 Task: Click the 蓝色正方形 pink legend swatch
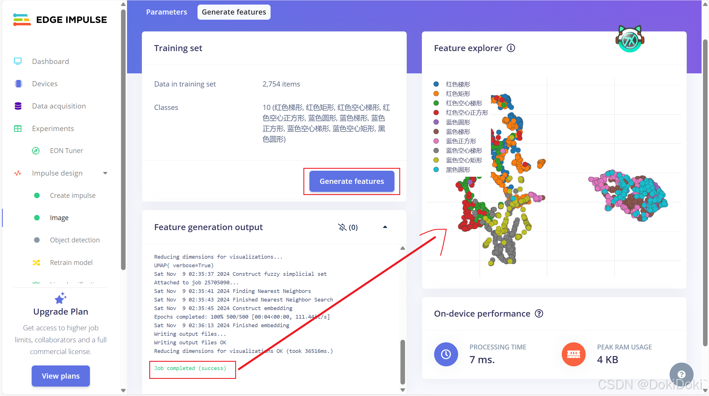[436, 141]
